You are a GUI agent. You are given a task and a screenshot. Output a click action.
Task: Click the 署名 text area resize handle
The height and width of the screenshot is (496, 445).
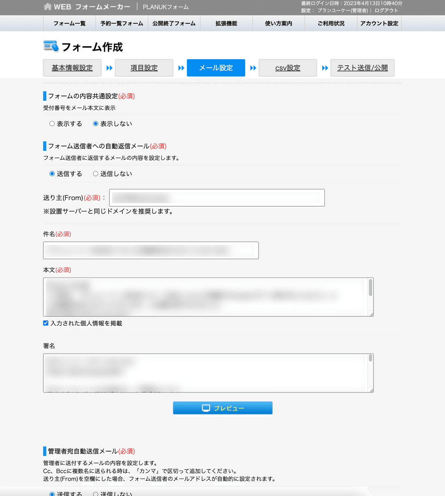[x=371, y=390]
